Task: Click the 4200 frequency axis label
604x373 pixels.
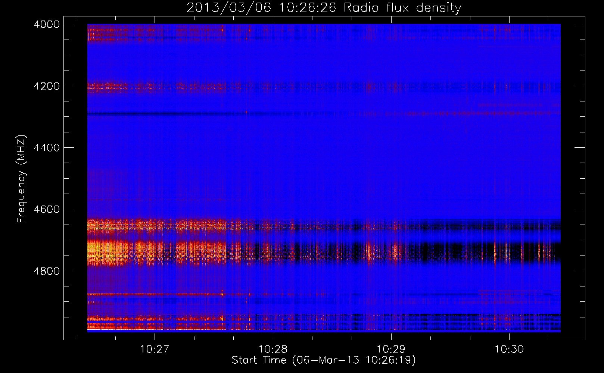Action: click(46, 86)
